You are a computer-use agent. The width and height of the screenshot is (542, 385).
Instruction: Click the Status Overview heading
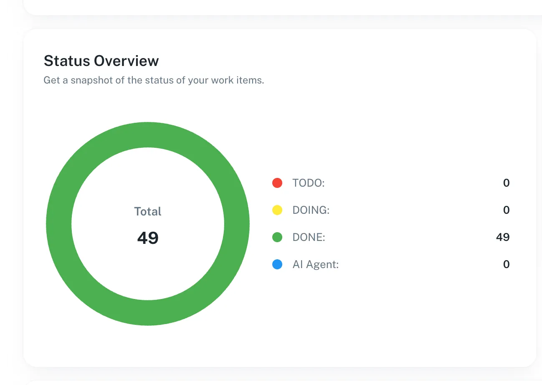click(x=101, y=61)
